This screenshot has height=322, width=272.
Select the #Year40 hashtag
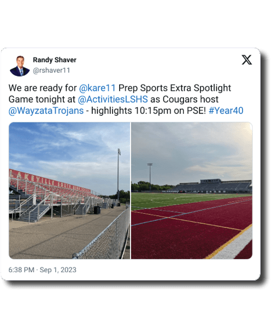[x=226, y=110]
